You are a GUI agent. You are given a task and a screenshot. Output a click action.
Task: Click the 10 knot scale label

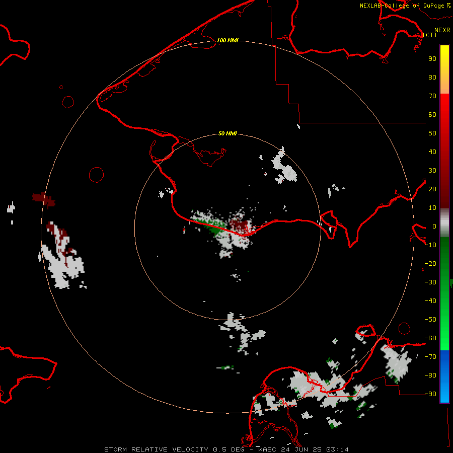pos(432,208)
